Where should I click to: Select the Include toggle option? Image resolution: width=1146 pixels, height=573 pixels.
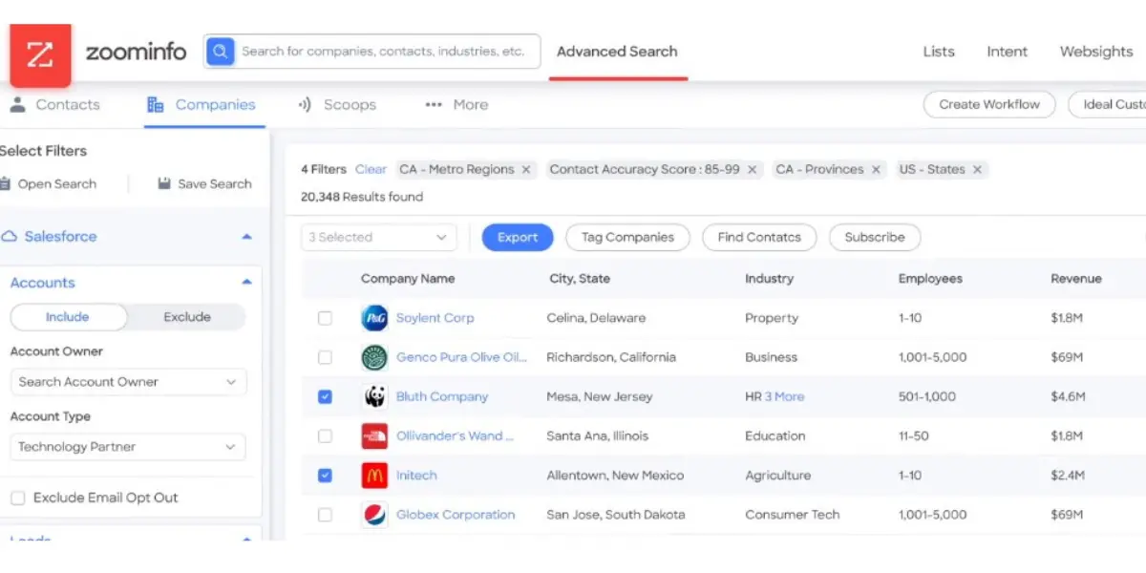click(68, 317)
